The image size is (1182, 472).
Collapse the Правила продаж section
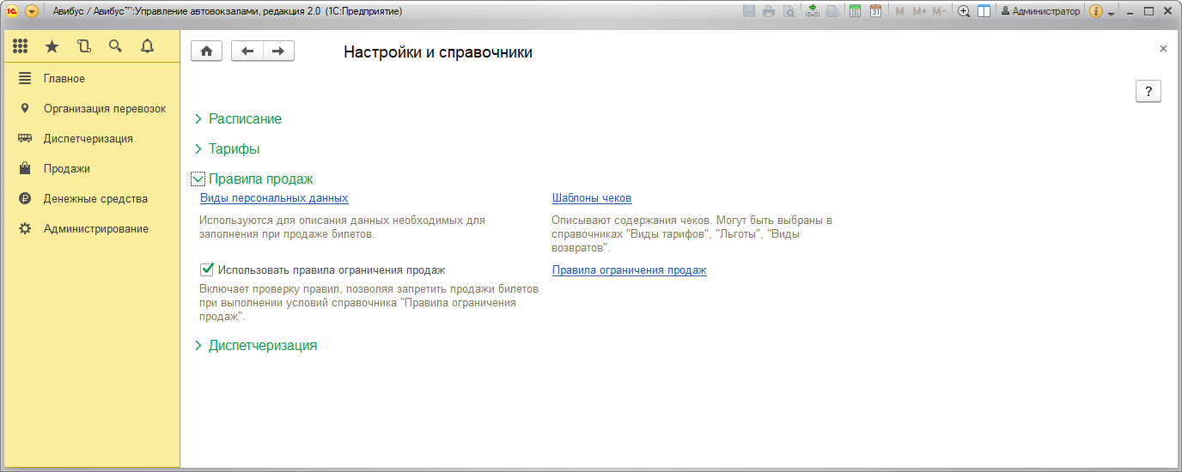click(198, 179)
